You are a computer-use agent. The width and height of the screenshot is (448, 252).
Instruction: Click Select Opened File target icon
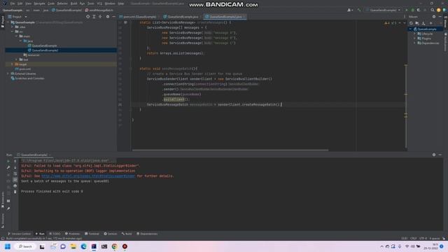87,17
